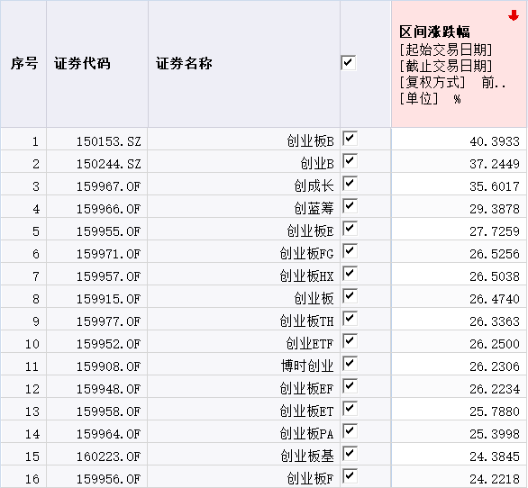Image resolution: width=528 pixels, height=488 pixels.
Task: Click the value 37.2449
Action: 495,164
